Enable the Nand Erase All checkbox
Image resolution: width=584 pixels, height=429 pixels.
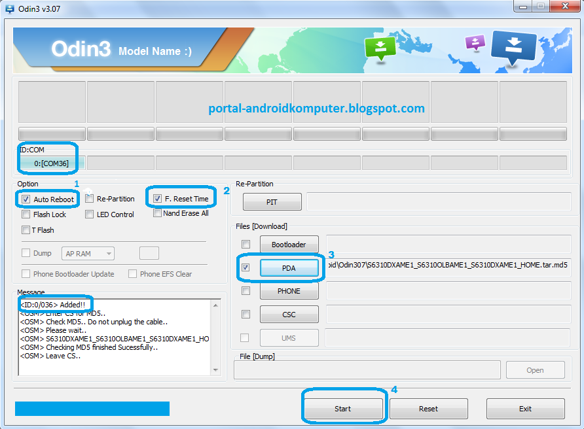(x=158, y=213)
